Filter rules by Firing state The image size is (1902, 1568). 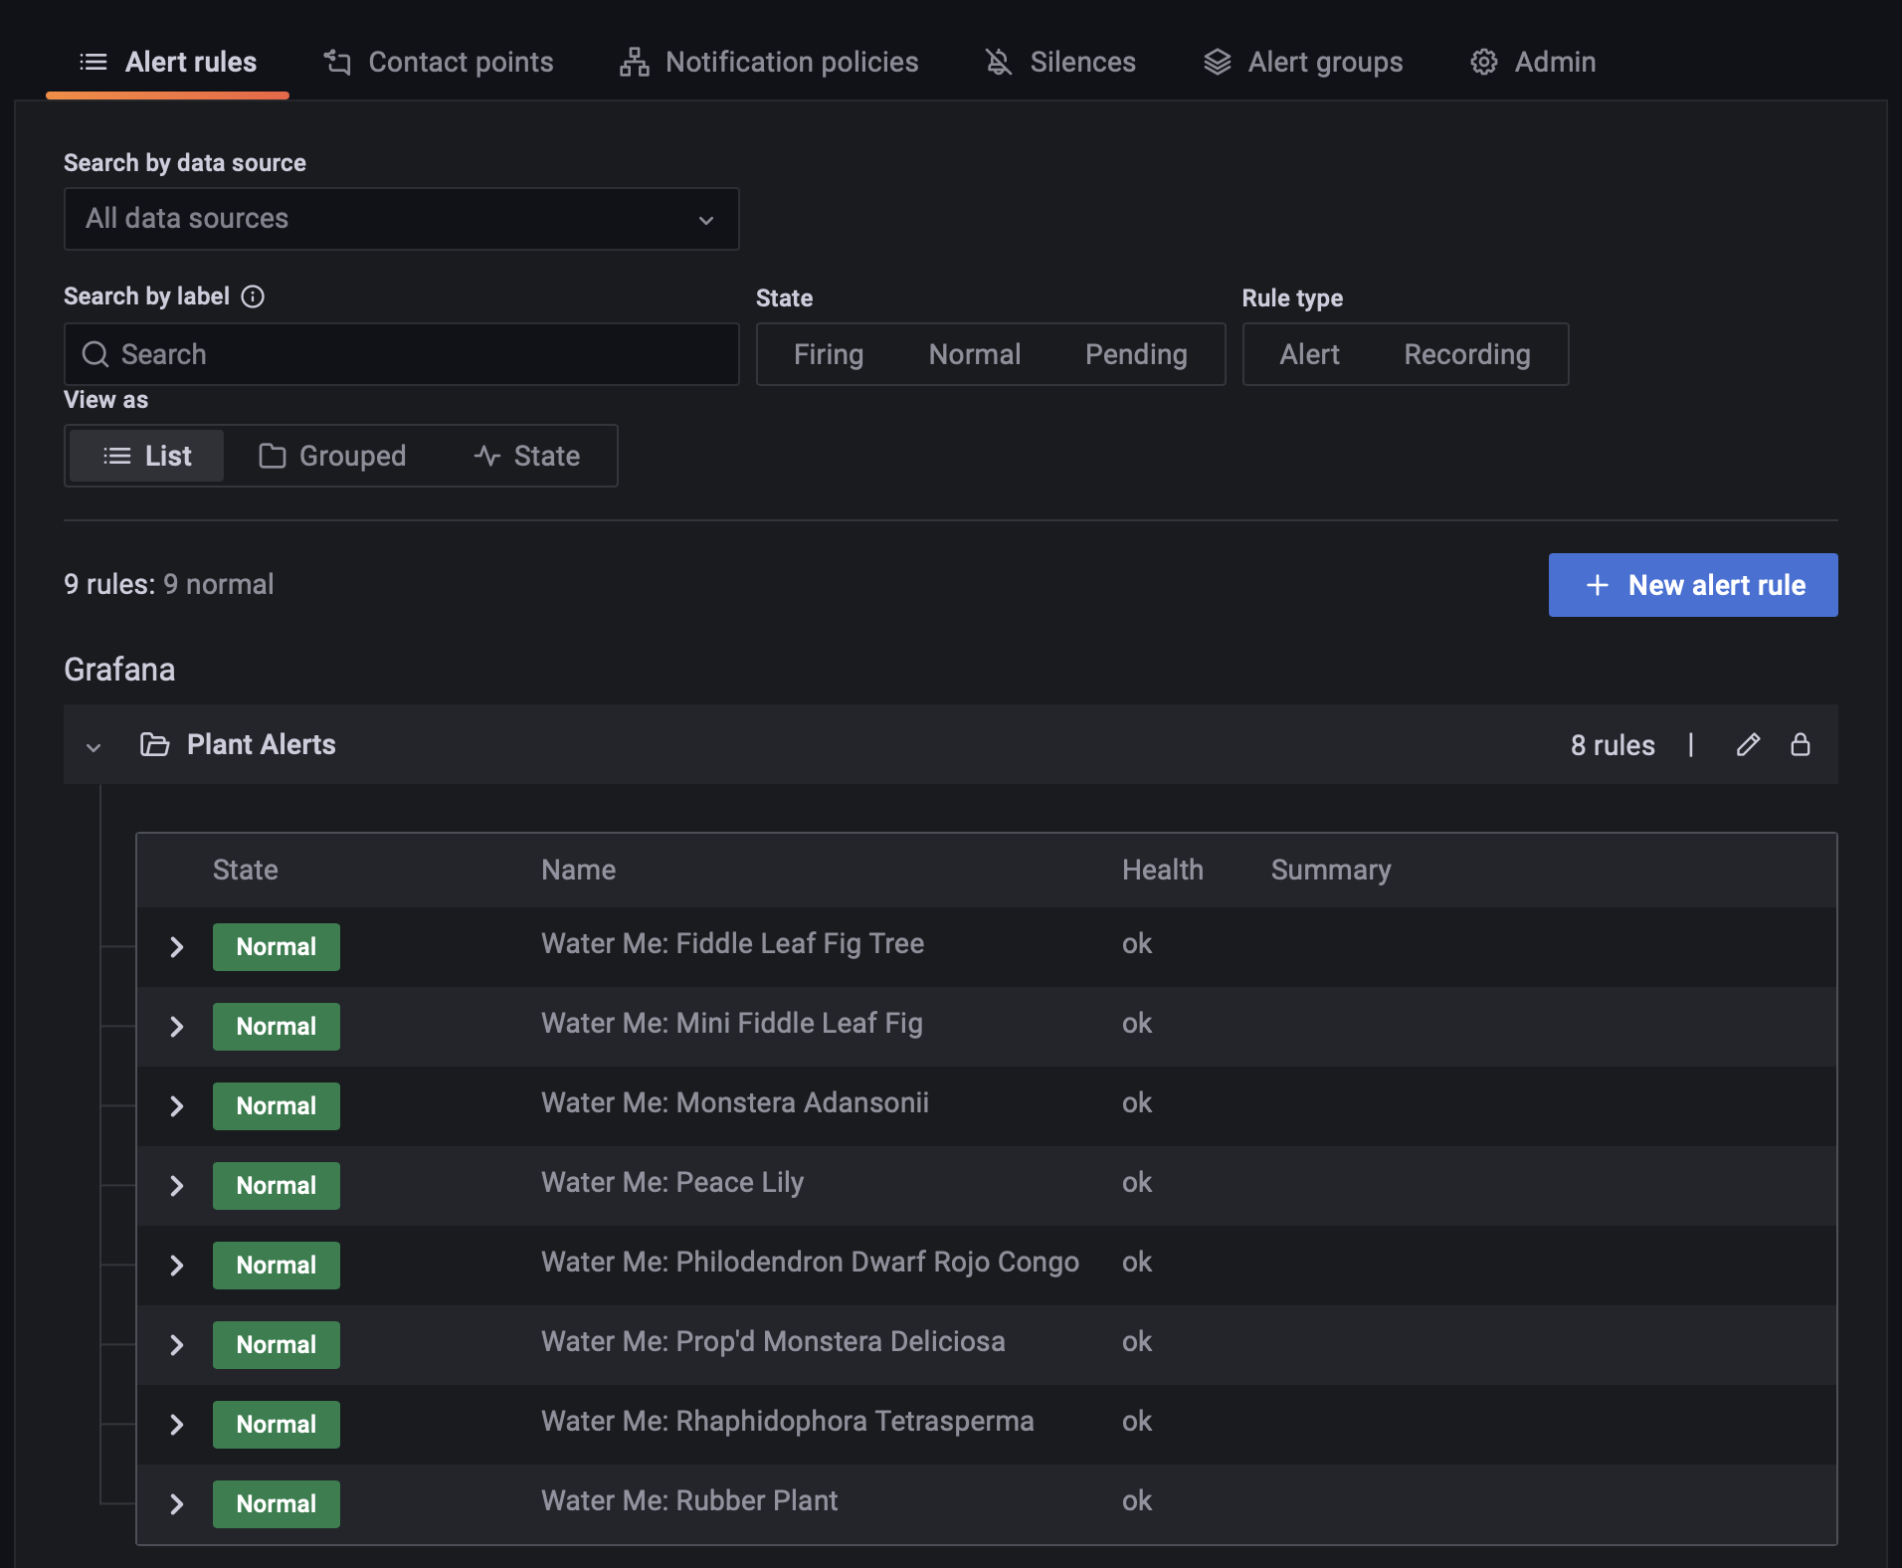tap(828, 354)
